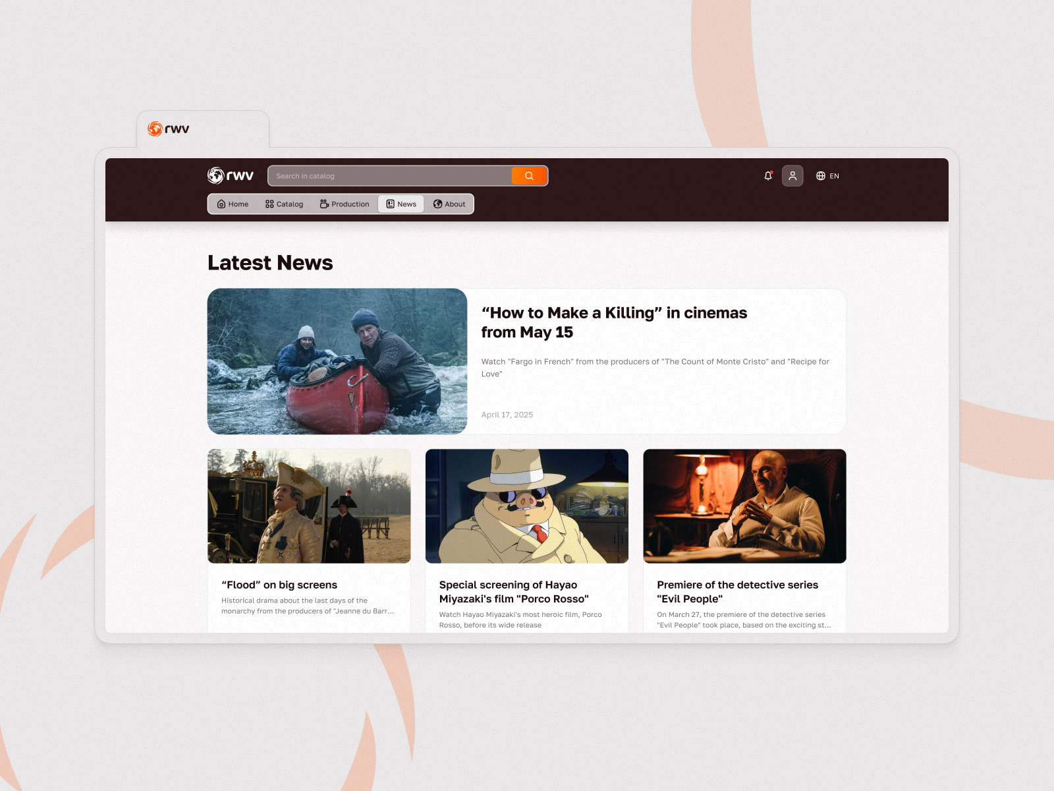The height and width of the screenshot is (791, 1054).
Task: Click the April 17, 2025 date text
Action: [x=507, y=415]
